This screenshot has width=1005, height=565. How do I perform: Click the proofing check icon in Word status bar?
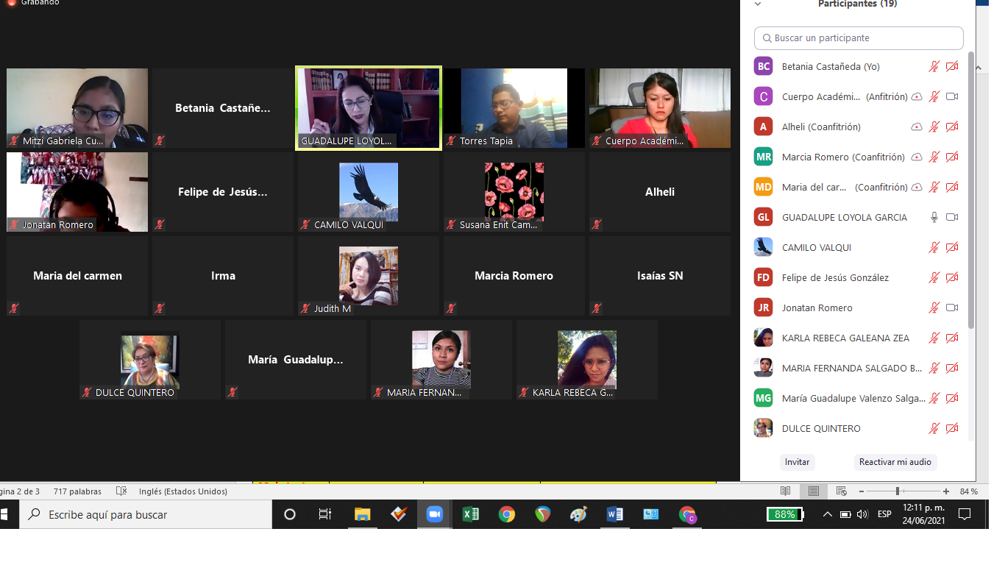tap(121, 491)
